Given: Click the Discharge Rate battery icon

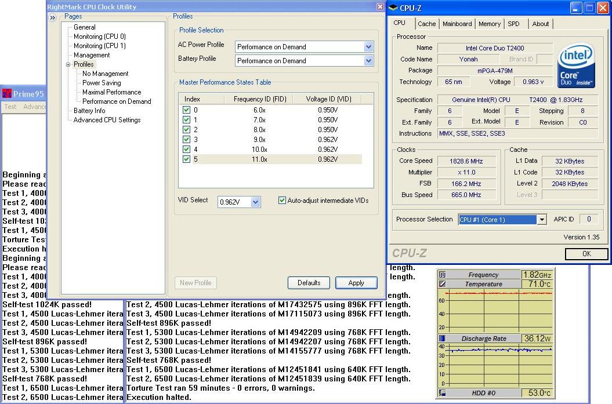Looking at the screenshot, I should pos(442,338).
